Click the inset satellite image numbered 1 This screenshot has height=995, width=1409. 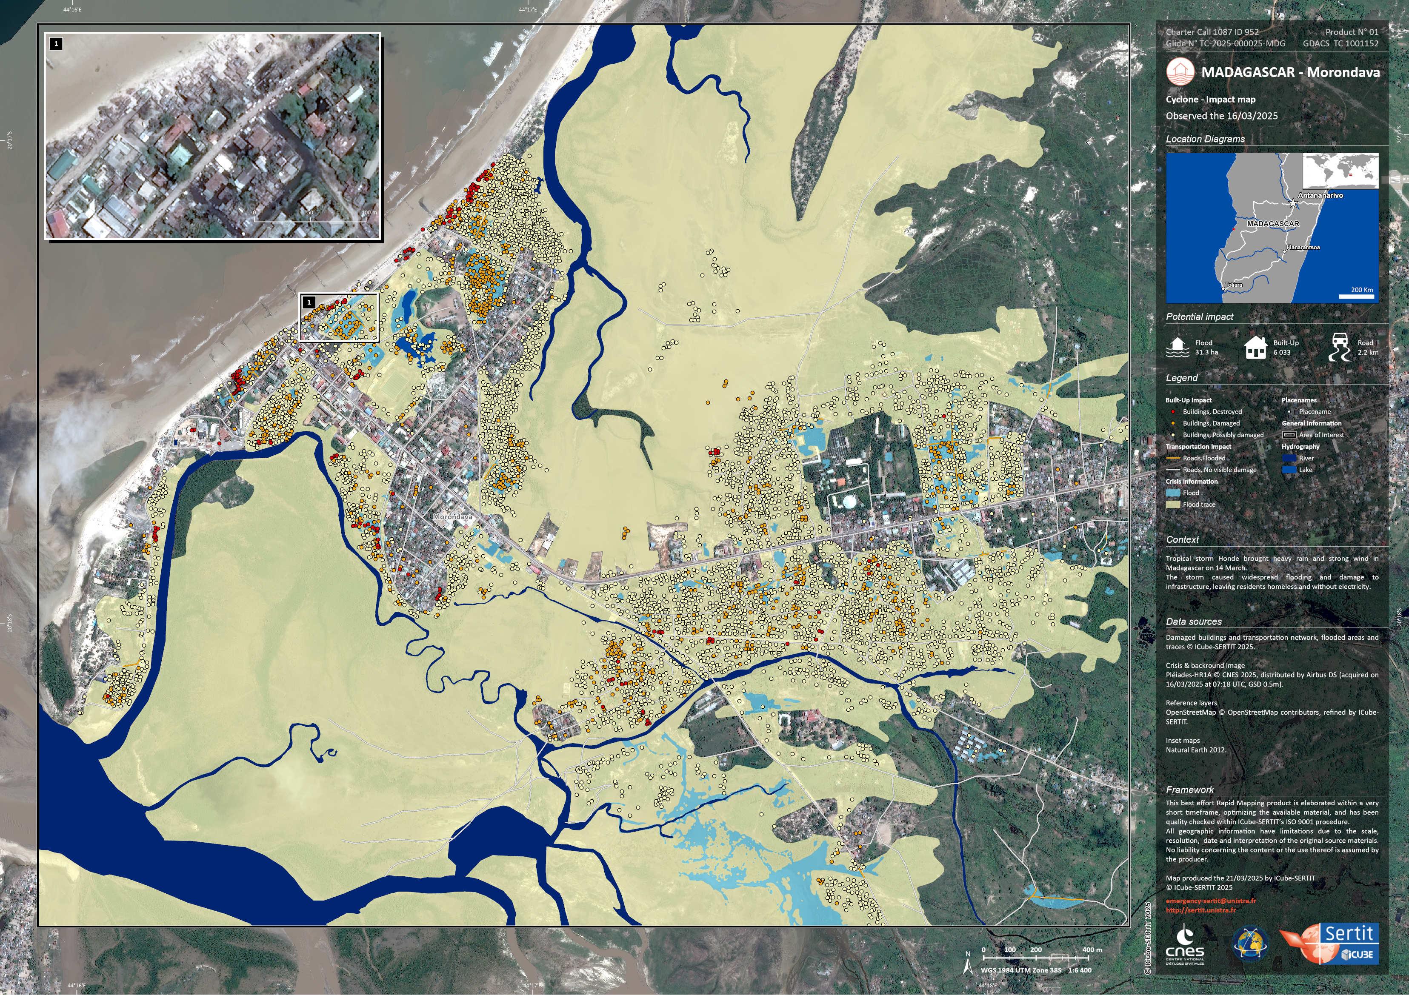pyautogui.click(x=212, y=136)
